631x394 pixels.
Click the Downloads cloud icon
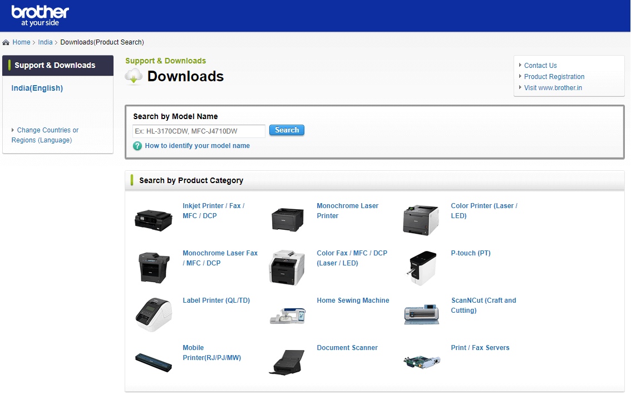134,76
